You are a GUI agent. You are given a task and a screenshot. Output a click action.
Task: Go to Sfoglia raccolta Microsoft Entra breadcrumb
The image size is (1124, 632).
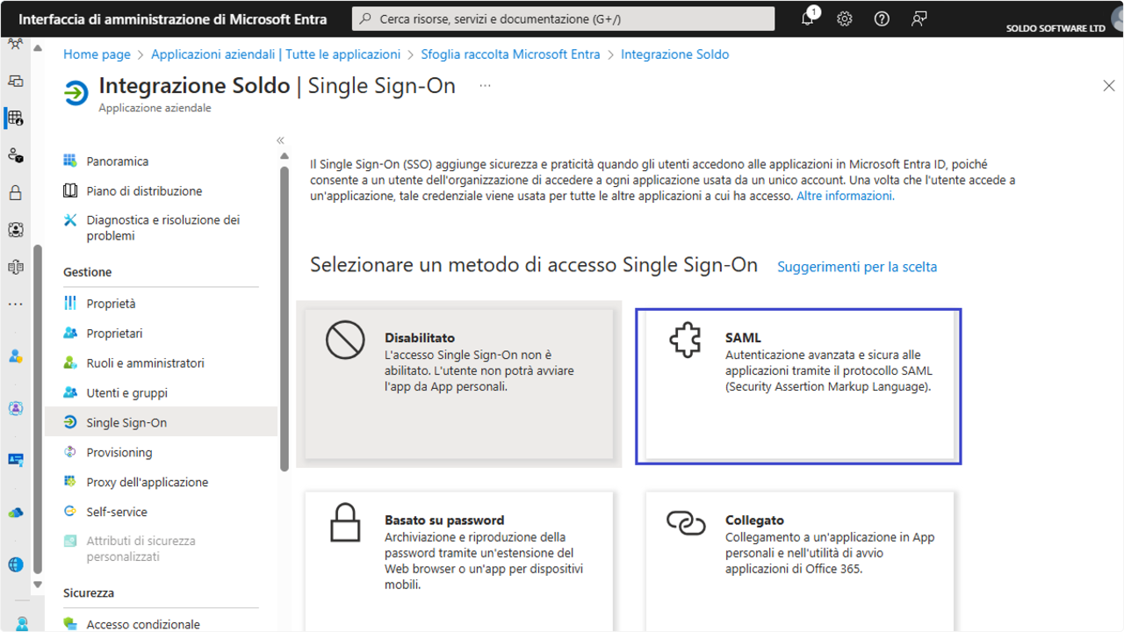click(x=510, y=54)
